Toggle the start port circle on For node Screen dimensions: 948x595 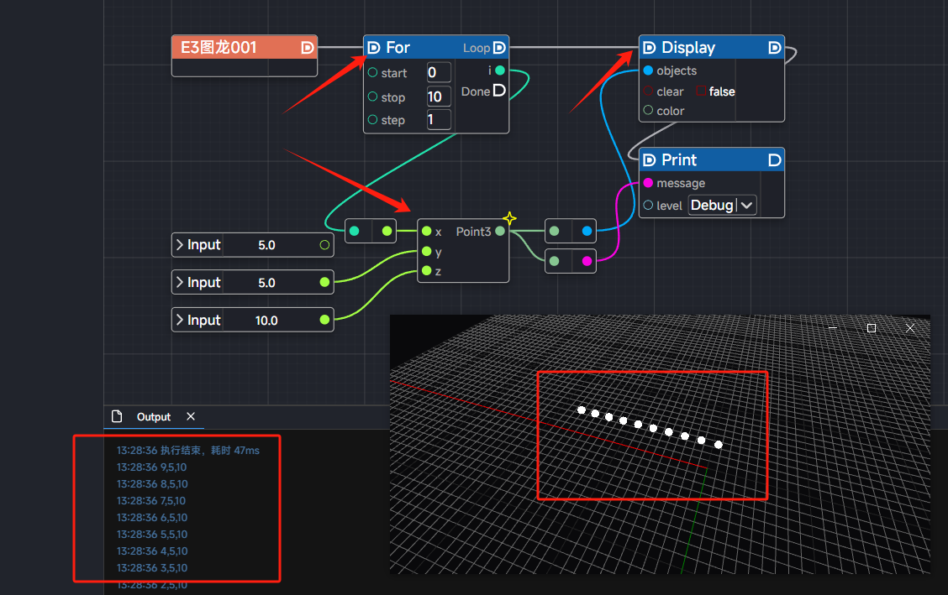[372, 73]
